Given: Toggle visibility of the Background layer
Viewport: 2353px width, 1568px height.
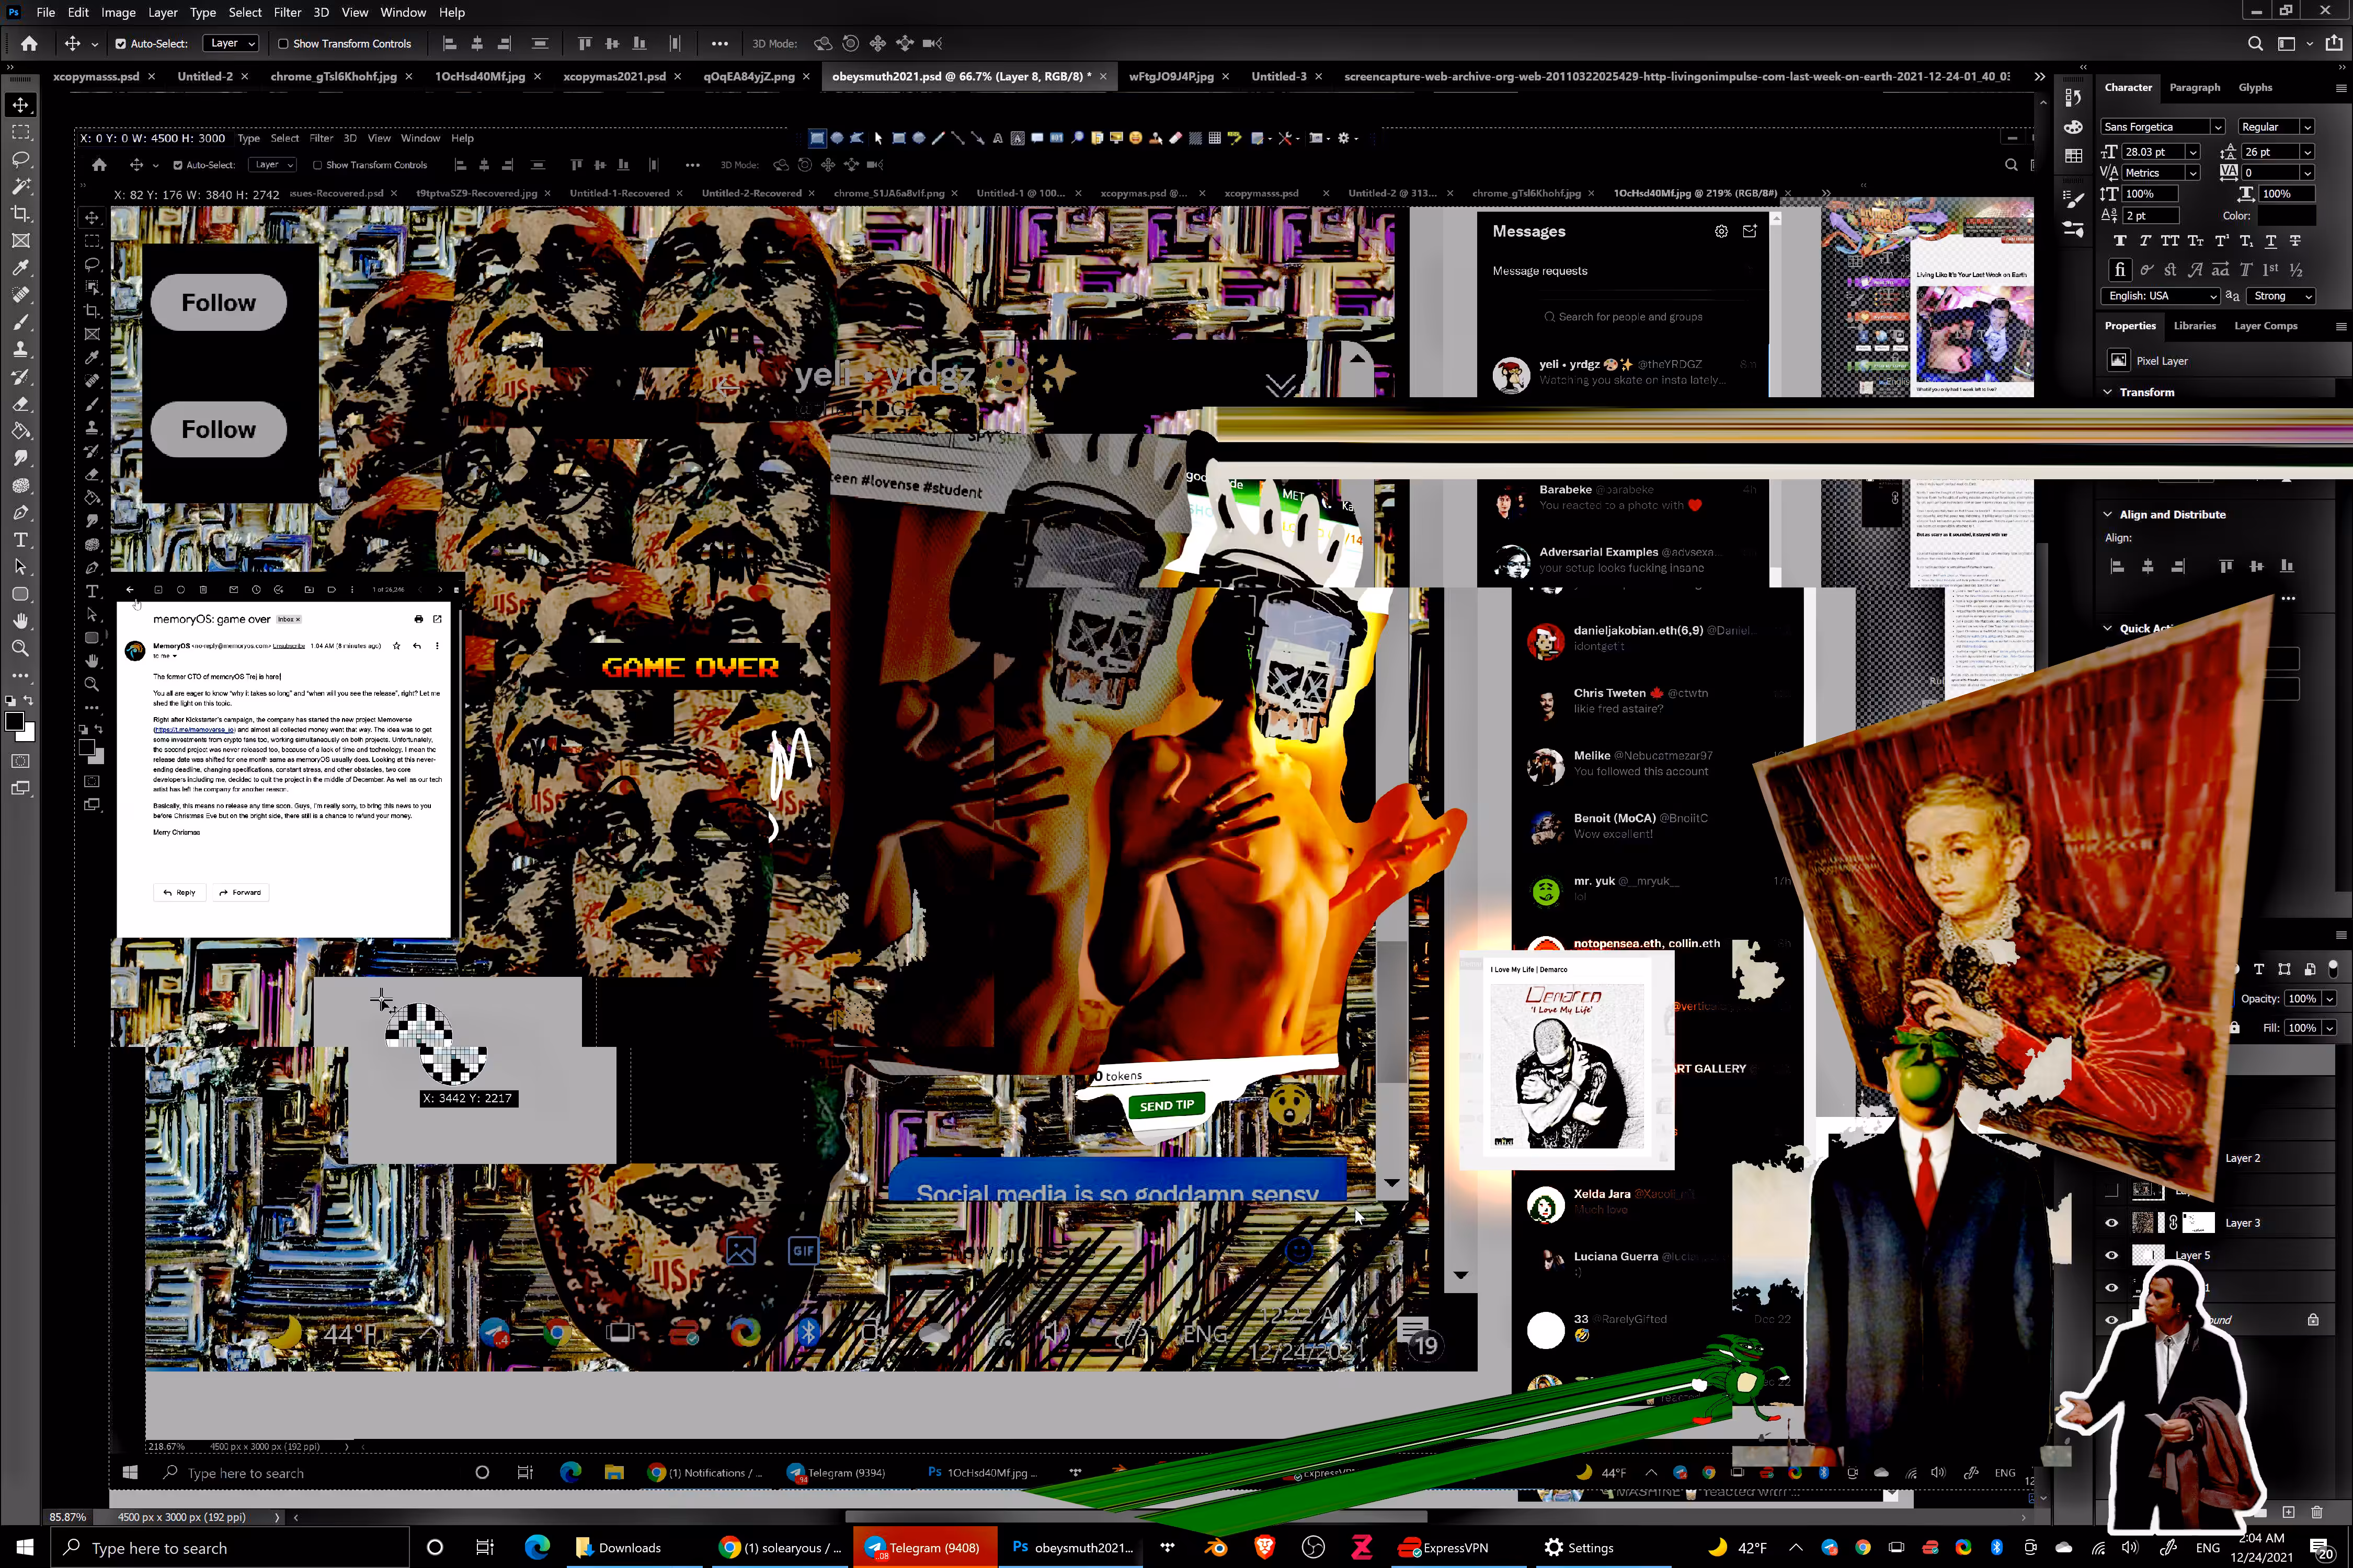Looking at the screenshot, I should coord(2111,1320).
